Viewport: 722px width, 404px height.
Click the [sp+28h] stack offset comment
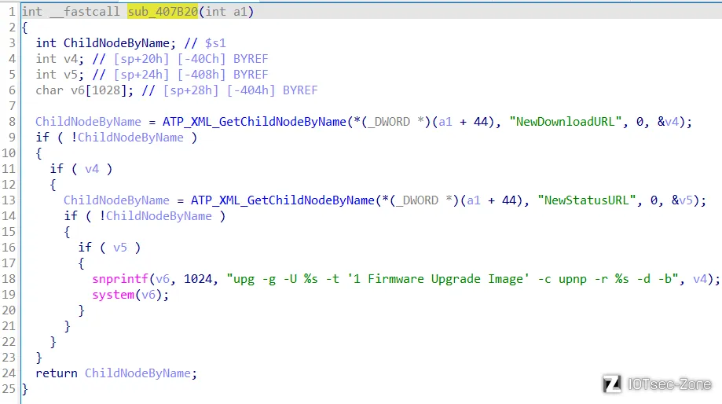pyautogui.click(x=191, y=90)
